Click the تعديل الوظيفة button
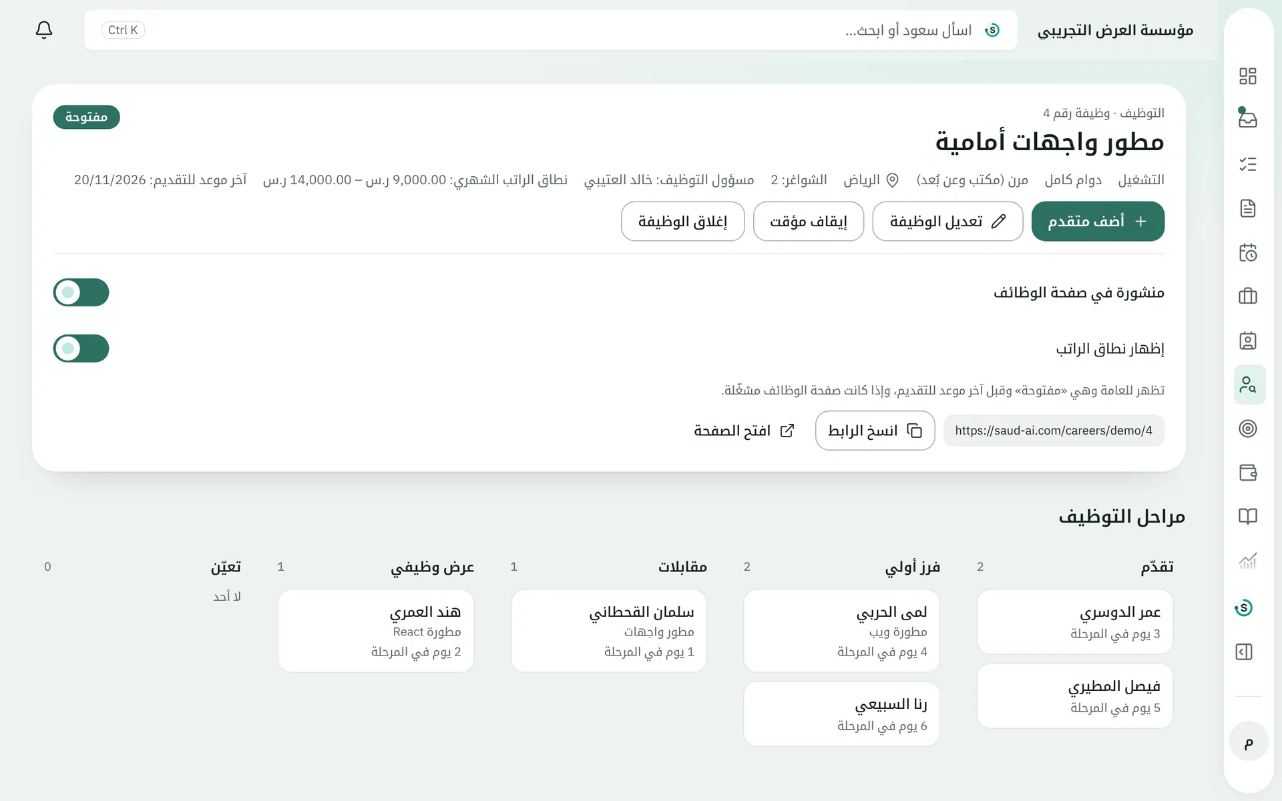This screenshot has height=801, width=1282. [x=947, y=221]
